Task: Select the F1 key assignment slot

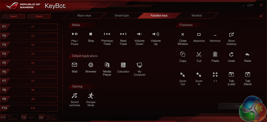Action: [29, 27]
